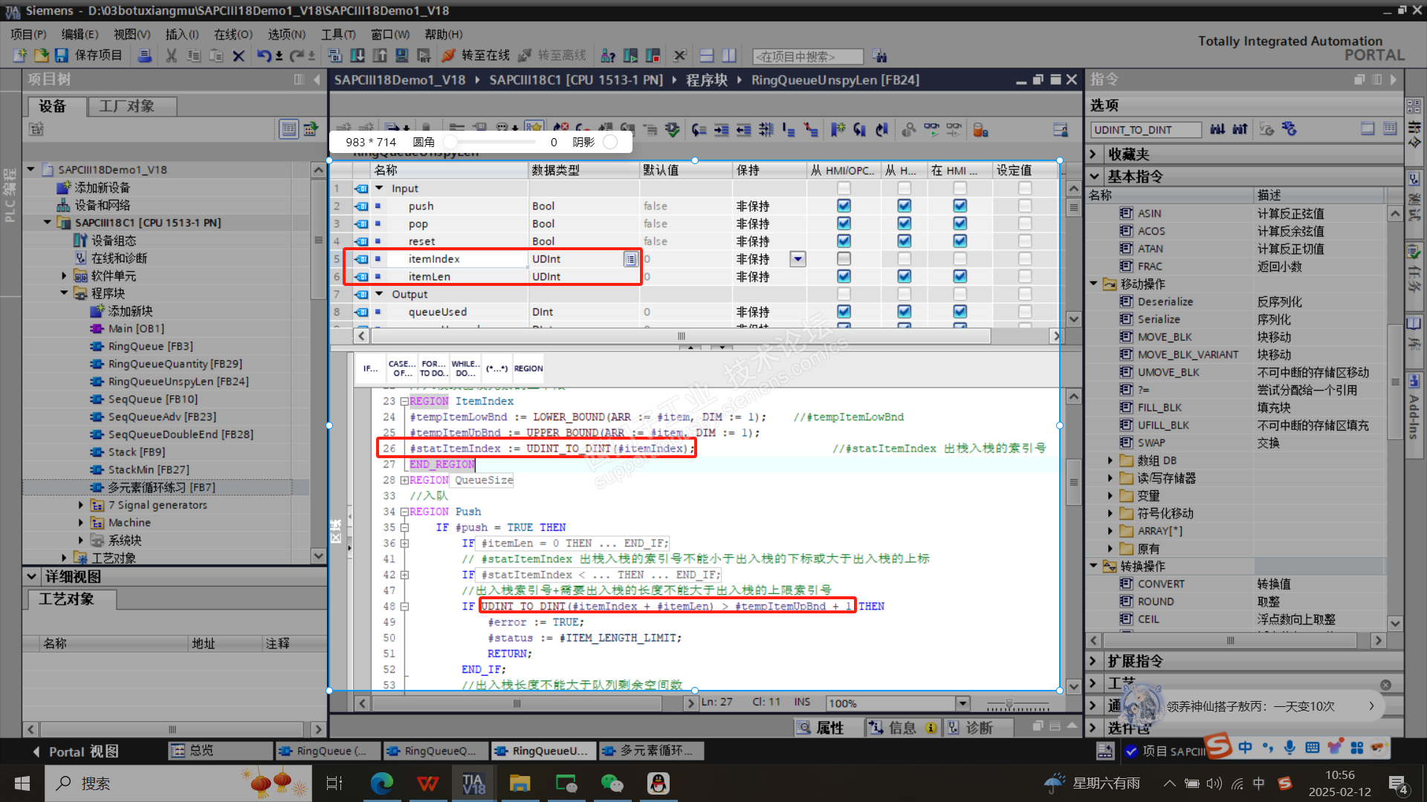1427x802 pixels.
Task: Toggle the 阴影 shadow switch
Action: point(610,142)
